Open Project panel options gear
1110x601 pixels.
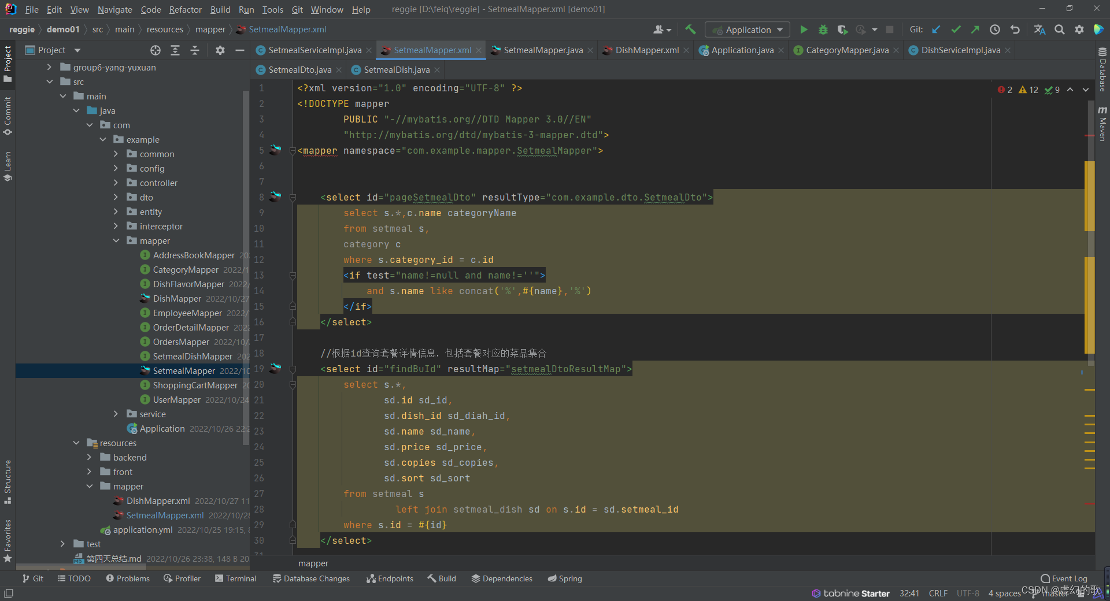point(220,50)
